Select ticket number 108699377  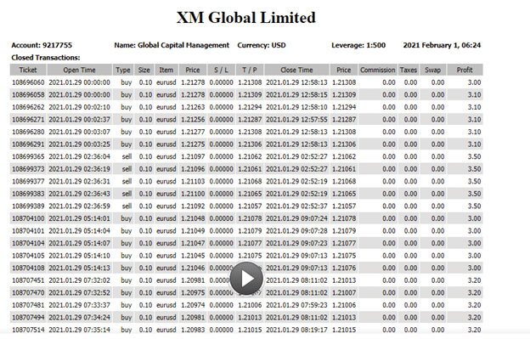click(28, 182)
